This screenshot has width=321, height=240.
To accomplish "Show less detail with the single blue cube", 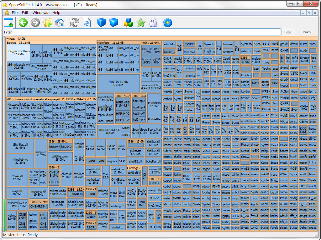I will (101, 22).
